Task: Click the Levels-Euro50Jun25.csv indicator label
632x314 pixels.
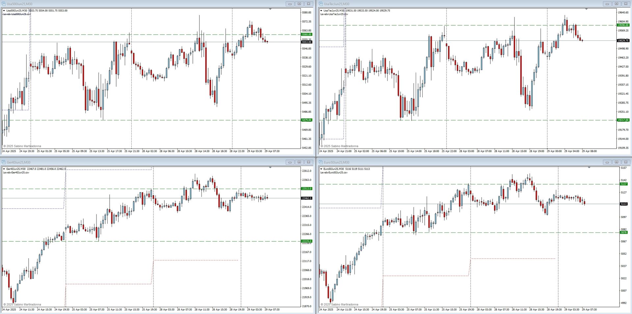Action: pyautogui.click(x=334, y=173)
